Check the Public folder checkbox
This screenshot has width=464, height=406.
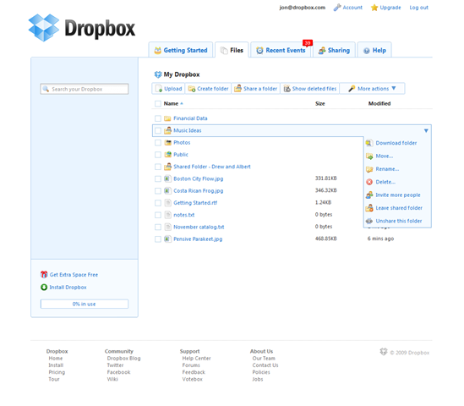pos(158,155)
